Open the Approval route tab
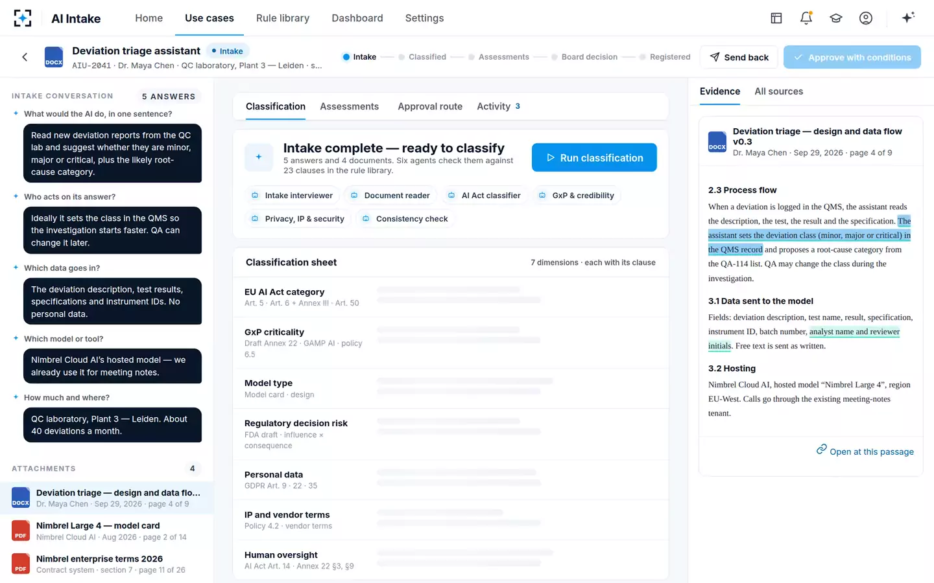 (430, 106)
